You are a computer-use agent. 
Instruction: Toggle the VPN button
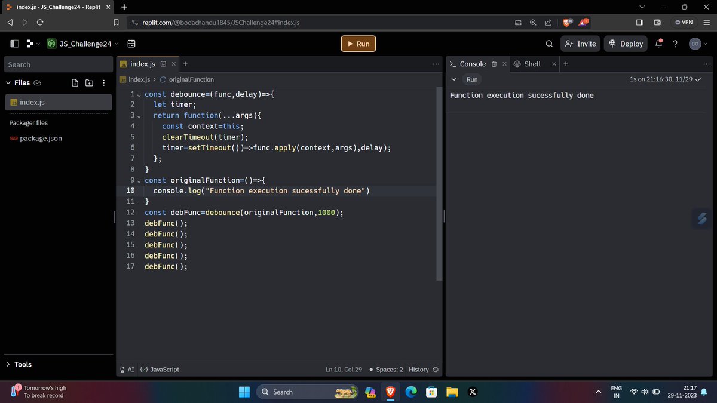tap(684, 23)
